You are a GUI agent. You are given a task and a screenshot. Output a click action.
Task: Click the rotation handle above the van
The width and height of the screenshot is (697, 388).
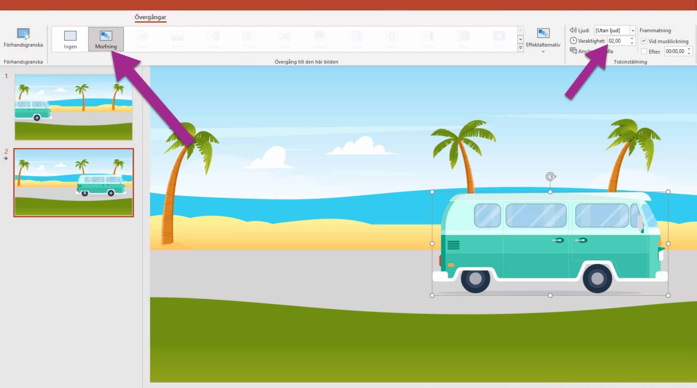(551, 177)
